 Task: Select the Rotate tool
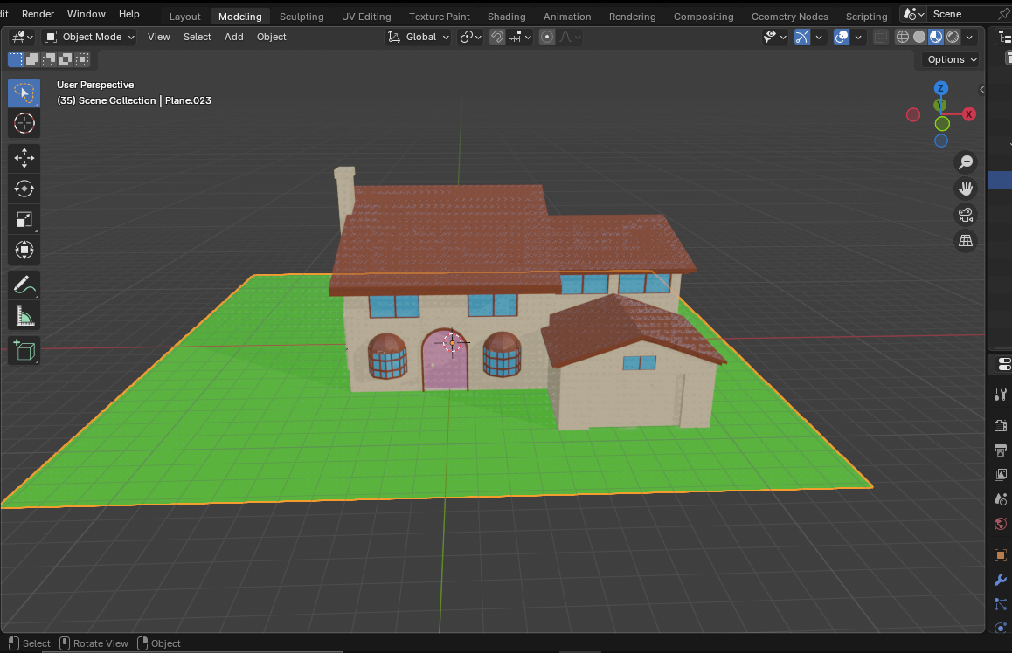click(24, 189)
